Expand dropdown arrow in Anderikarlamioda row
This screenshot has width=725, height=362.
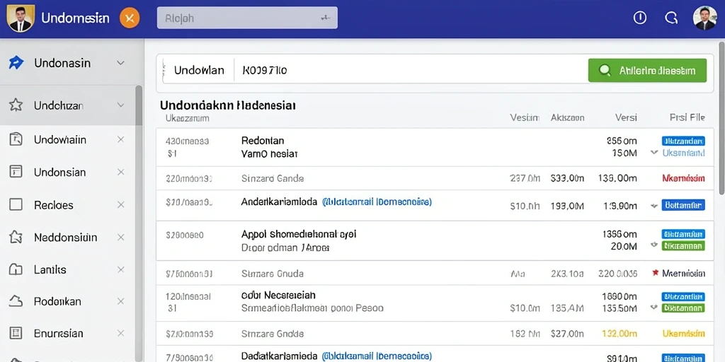[653, 204]
